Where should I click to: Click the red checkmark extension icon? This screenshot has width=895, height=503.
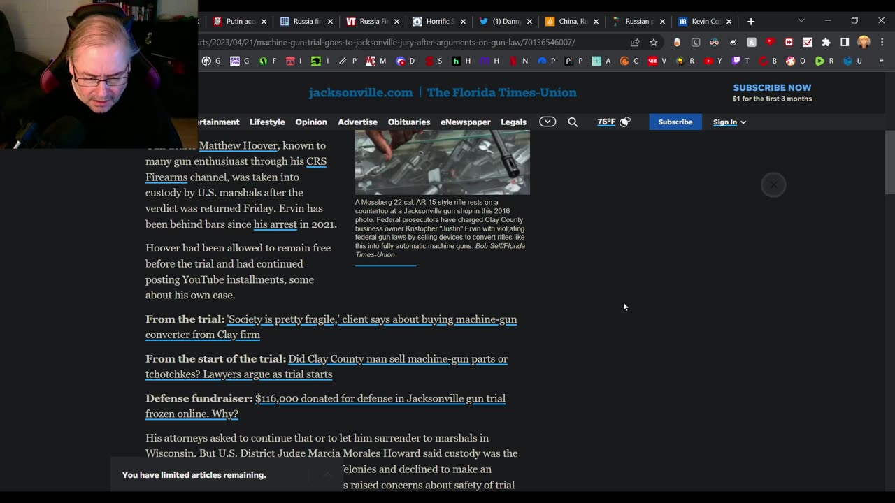click(x=807, y=42)
